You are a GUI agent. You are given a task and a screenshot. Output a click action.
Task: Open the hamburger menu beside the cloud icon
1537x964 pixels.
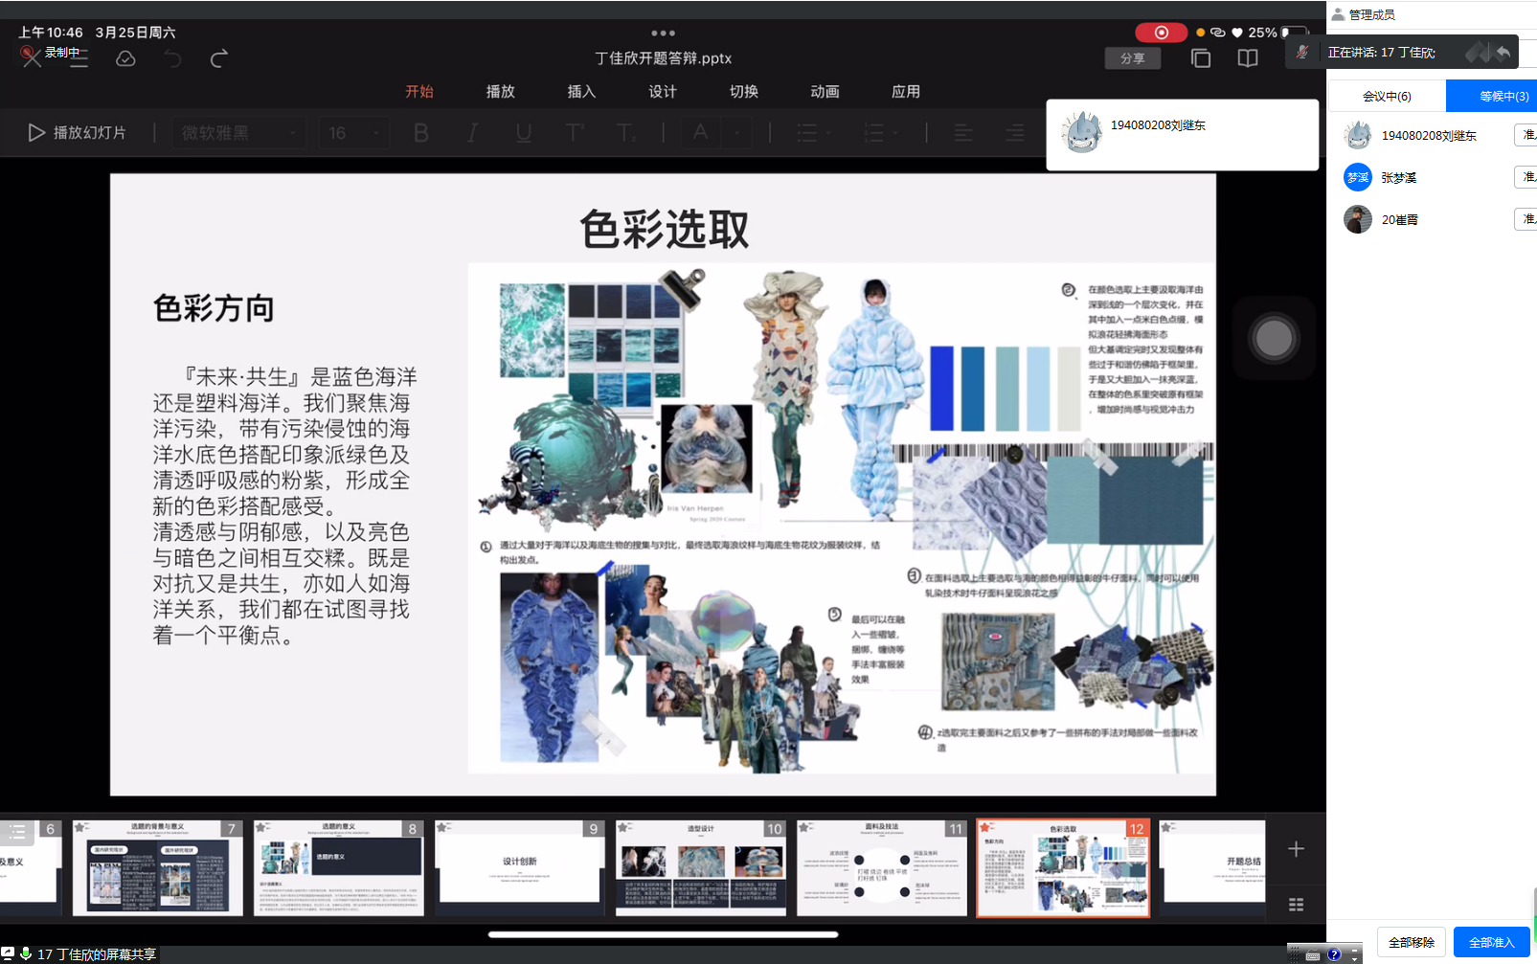[79, 59]
